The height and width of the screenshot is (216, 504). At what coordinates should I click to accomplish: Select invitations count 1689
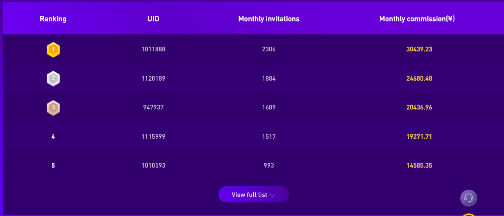[269, 107]
